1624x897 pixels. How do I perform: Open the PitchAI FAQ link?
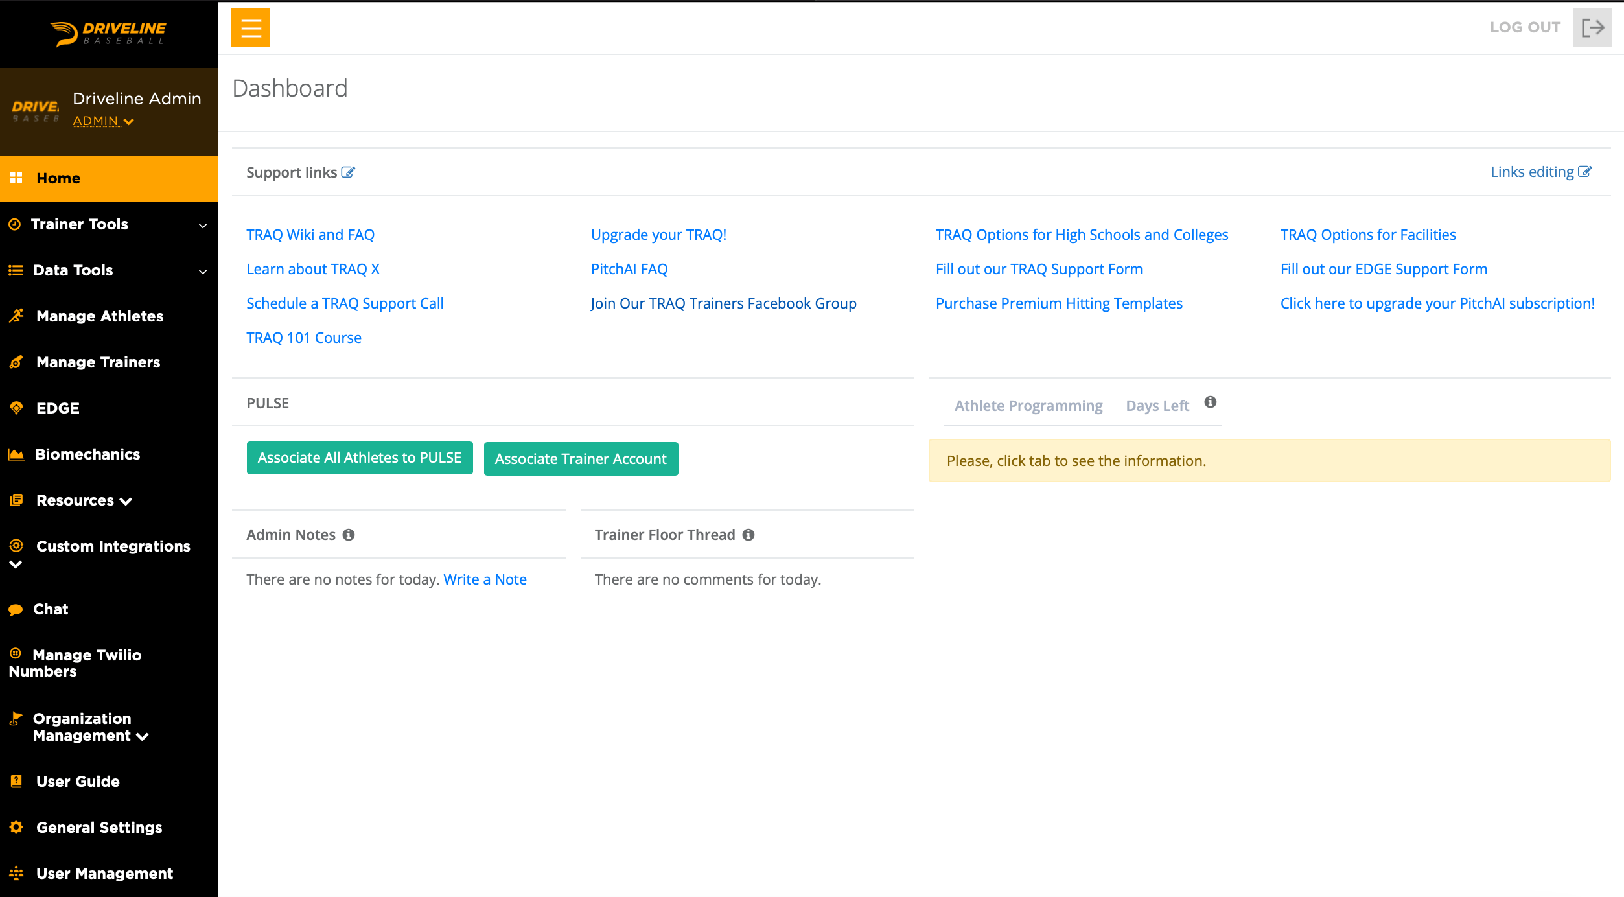point(629,269)
